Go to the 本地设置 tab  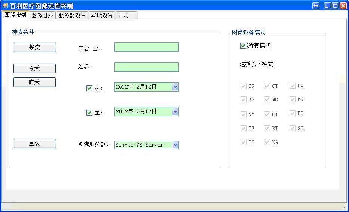[102, 15]
